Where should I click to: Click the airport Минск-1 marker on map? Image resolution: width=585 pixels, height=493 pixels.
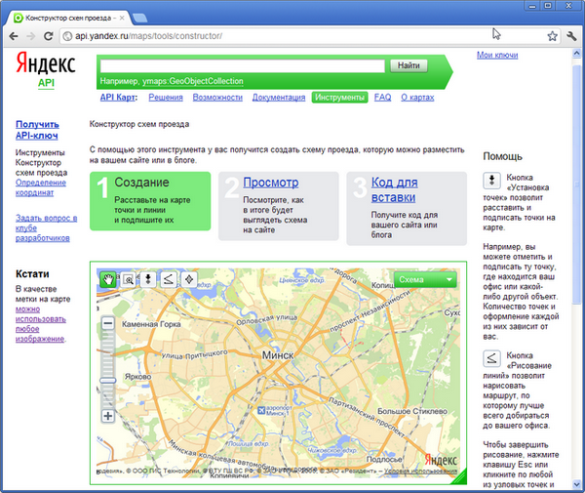(261, 410)
